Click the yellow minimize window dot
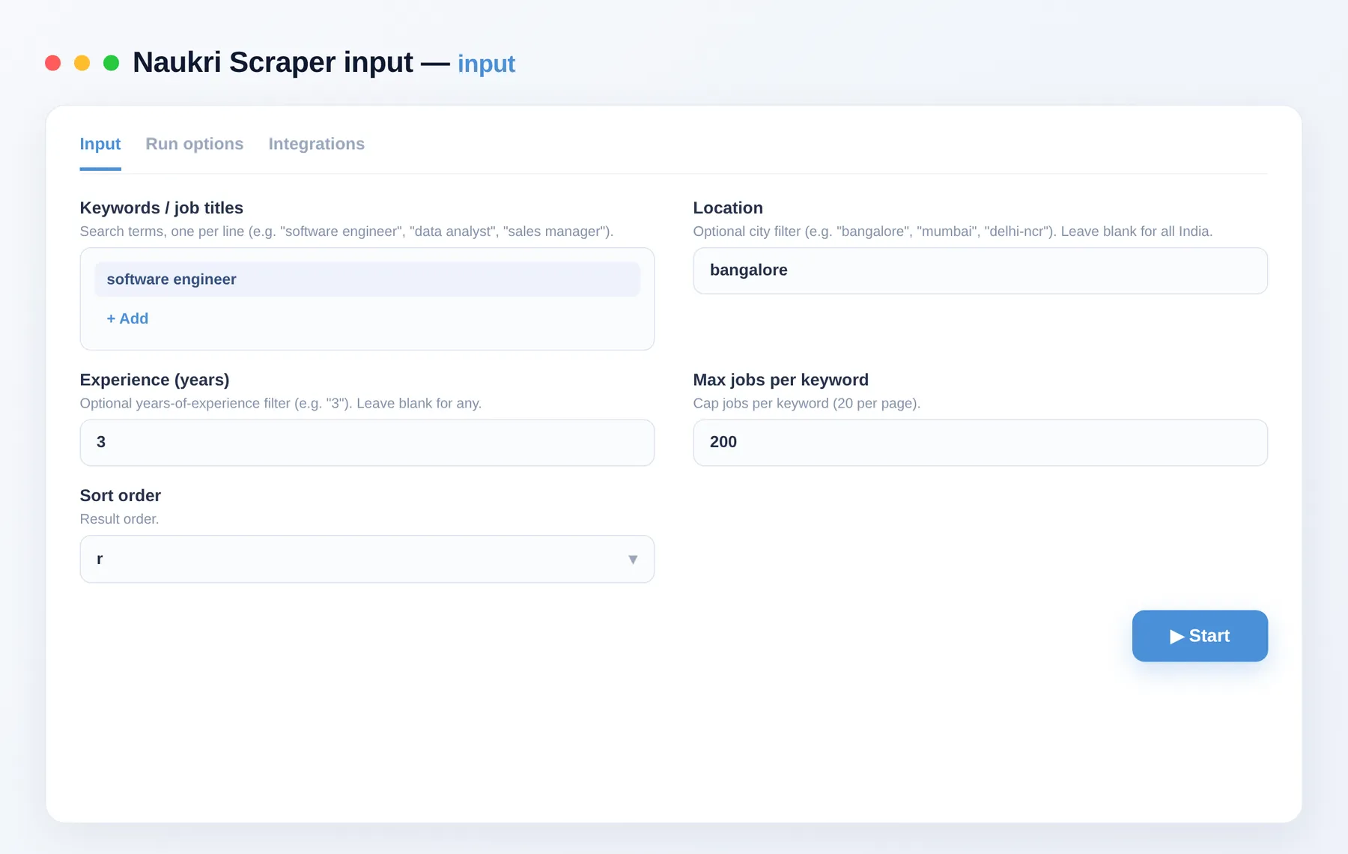This screenshot has width=1348, height=854. [82, 63]
